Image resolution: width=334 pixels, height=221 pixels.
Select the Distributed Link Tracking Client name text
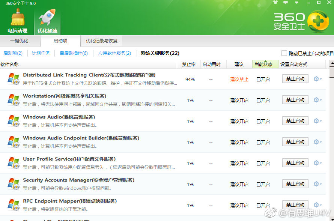pos(89,75)
